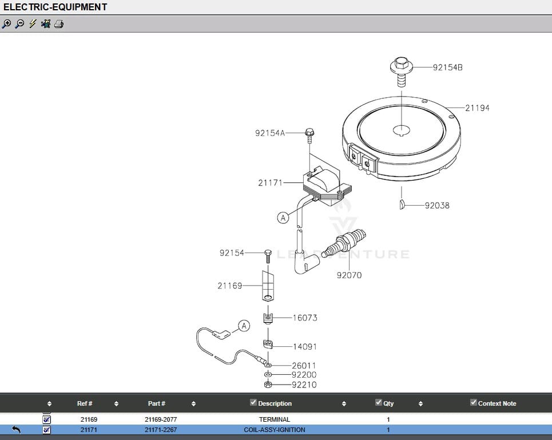Click the sort arrows right of Ref #
The height and width of the screenshot is (440, 552).
click(116, 404)
